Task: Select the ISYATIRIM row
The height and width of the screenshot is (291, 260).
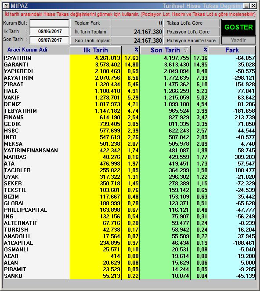Action: click(x=130, y=58)
